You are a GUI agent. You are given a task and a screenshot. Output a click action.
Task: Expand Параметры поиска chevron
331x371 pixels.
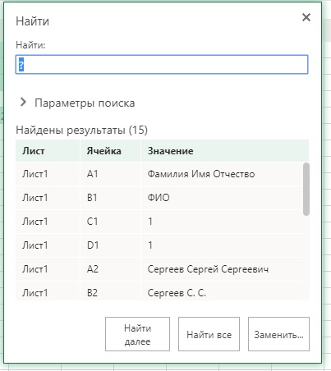click(24, 103)
